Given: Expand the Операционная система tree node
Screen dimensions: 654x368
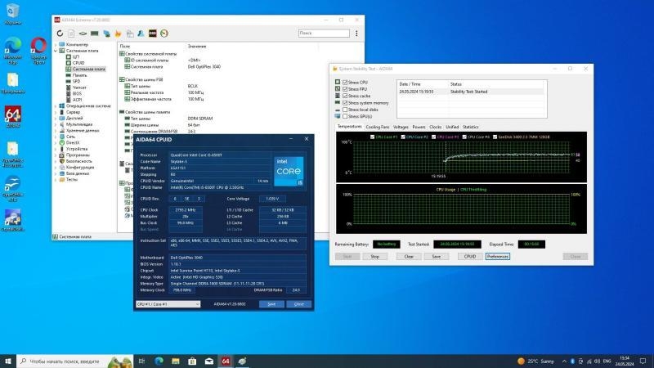Looking at the screenshot, I should point(56,106).
